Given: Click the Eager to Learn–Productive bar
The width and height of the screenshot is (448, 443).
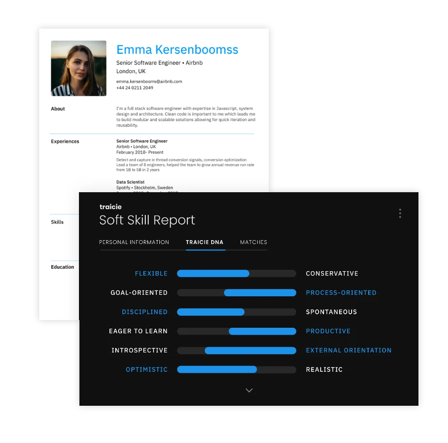Looking at the screenshot, I should click(236, 331).
